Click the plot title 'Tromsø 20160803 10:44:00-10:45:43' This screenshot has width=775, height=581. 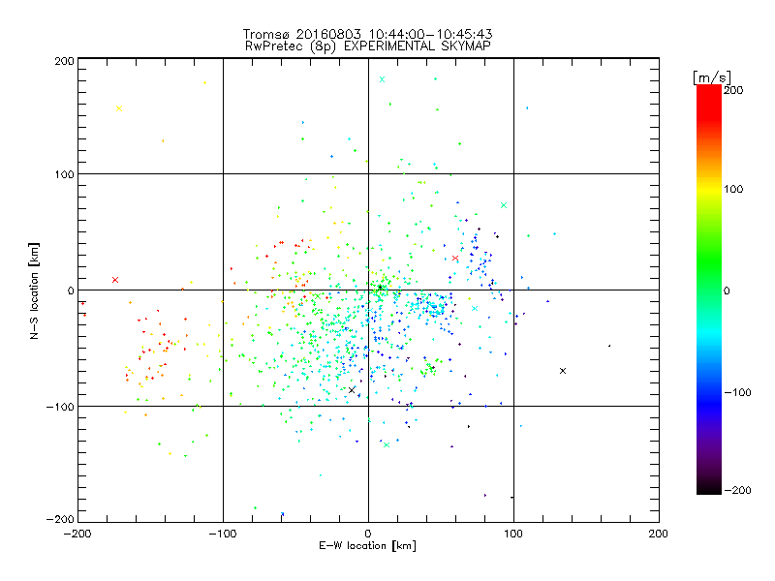click(367, 34)
